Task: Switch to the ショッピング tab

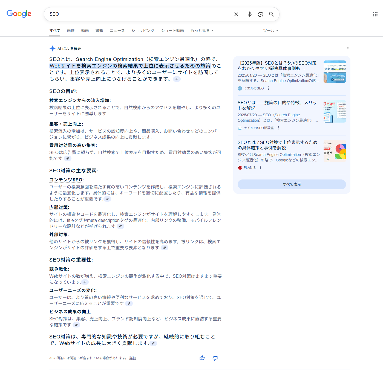Action: 143,31
